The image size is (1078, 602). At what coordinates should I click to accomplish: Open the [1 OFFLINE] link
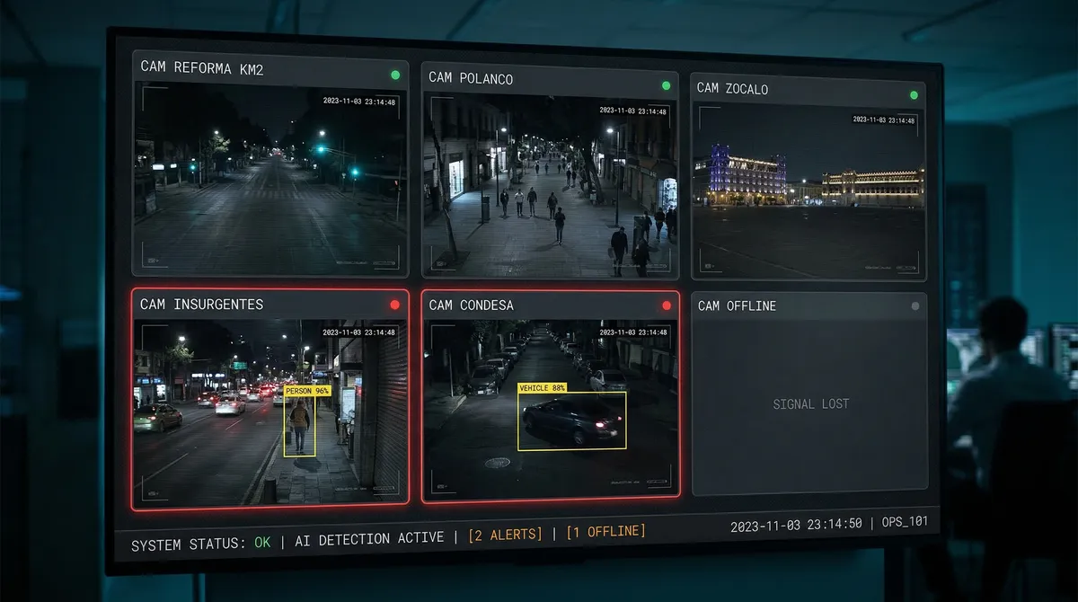(608, 531)
